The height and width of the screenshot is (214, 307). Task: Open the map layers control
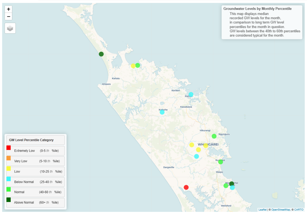click(10, 28)
